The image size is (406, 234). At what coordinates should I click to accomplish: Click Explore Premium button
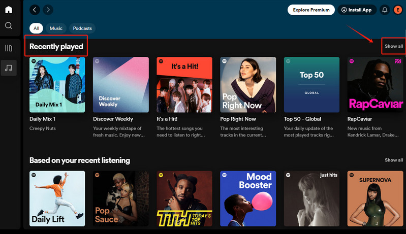[311, 10]
